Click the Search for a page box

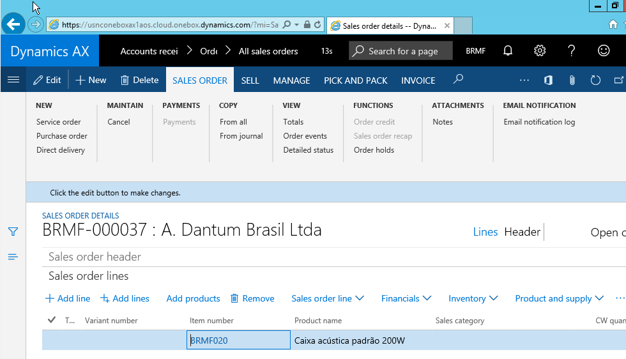click(401, 50)
